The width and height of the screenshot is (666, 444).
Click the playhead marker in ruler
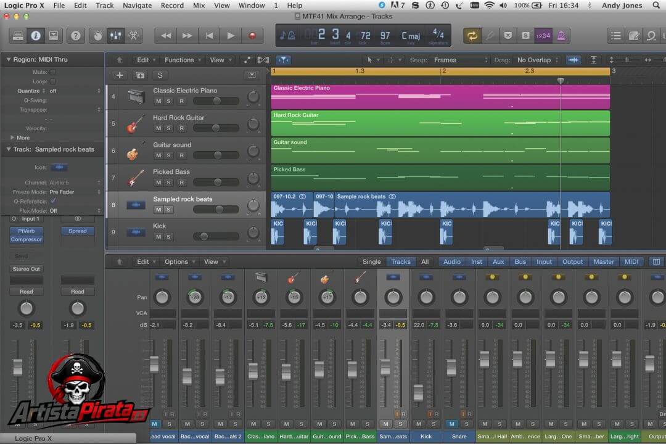click(x=561, y=81)
